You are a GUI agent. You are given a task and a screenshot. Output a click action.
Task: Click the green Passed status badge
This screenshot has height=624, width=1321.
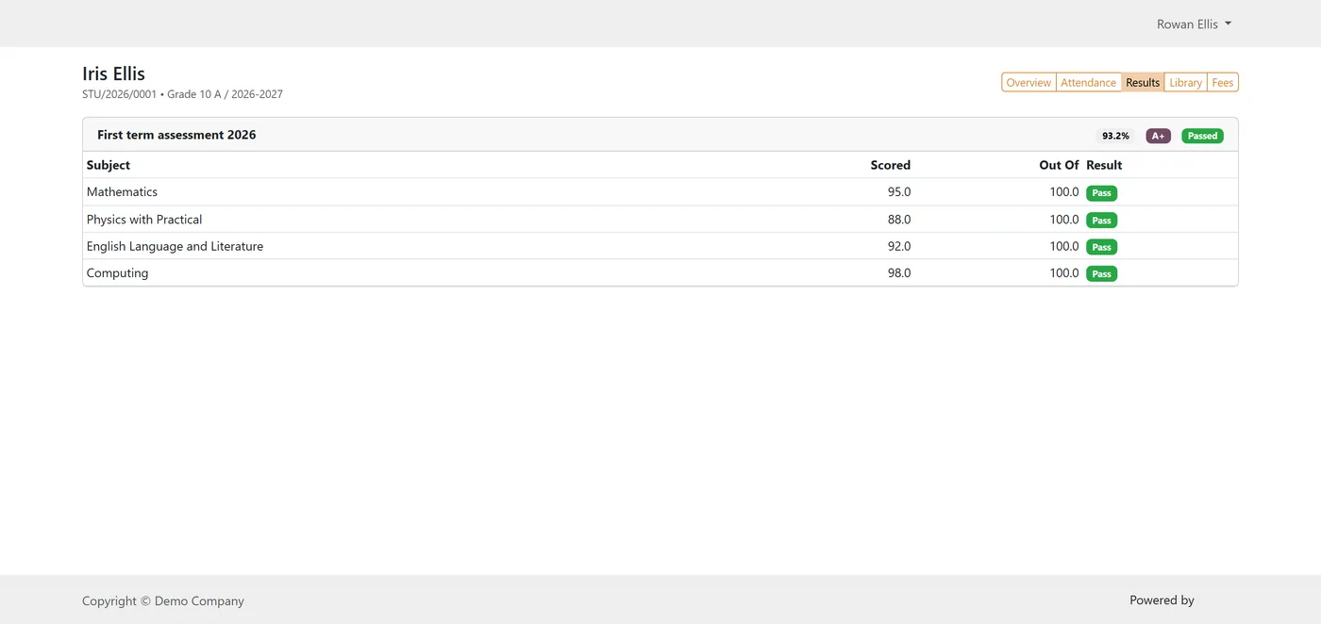(x=1202, y=136)
